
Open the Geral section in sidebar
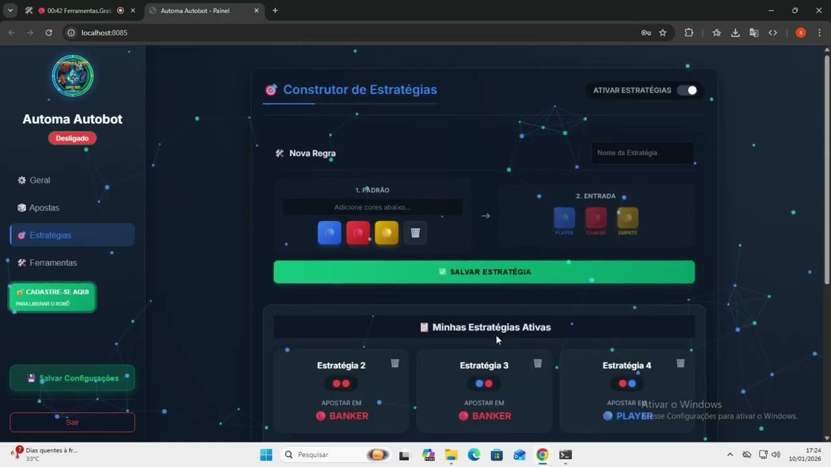pyautogui.click(x=72, y=180)
